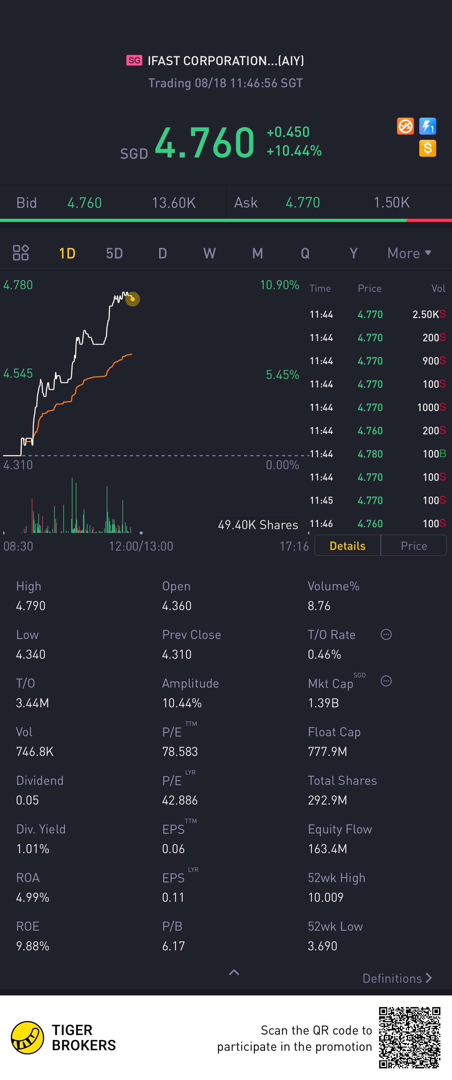Open T/O Rate info bubble icon
Viewport: 452px width, 1080px height.
pyautogui.click(x=386, y=634)
